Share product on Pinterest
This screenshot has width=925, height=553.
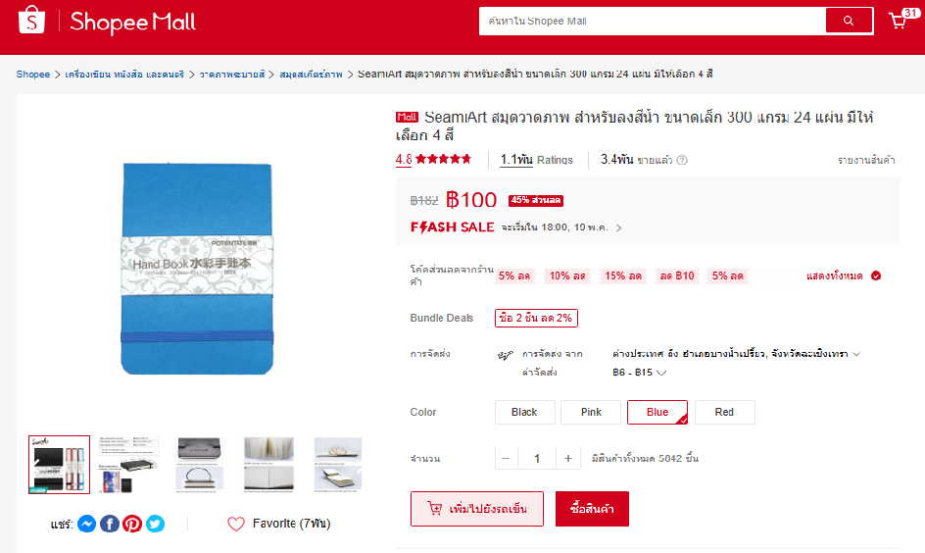[x=132, y=524]
